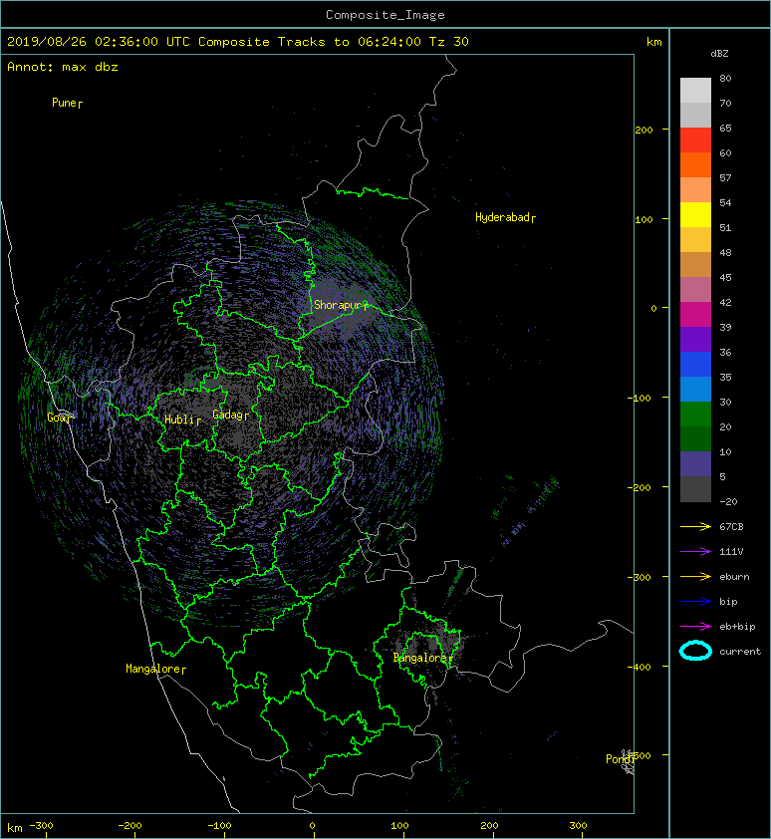Image resolution: width=771 pixels, height=839 pixels.
Task: Click the 'Annot: max dbz' annotation label
Action: pos(63,67)
